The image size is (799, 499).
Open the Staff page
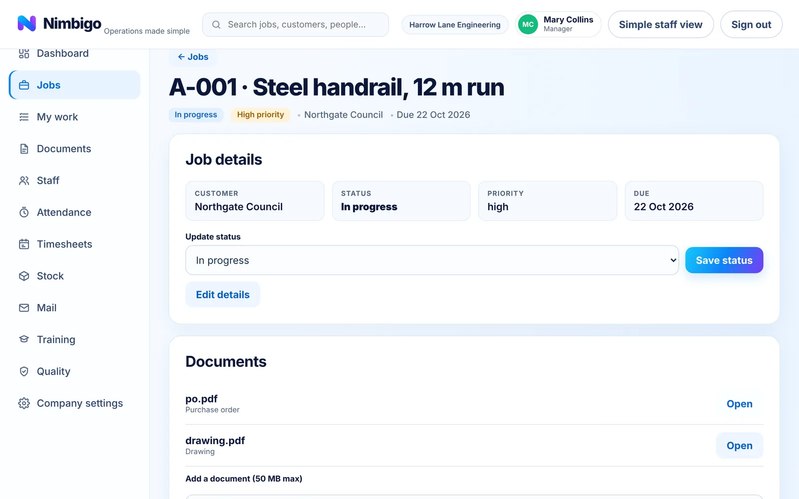pyautogui.click(x=75, y=181)
